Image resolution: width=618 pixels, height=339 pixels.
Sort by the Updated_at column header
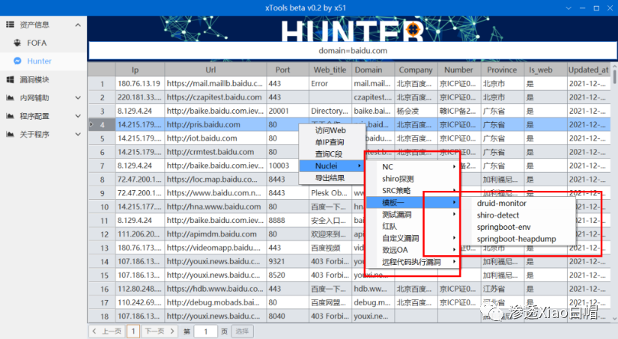589,70
